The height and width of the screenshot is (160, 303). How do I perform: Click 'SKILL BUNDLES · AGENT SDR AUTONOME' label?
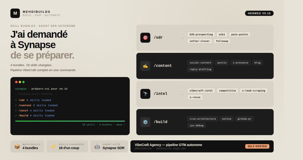pyautogui.click(x=43, y=26)
